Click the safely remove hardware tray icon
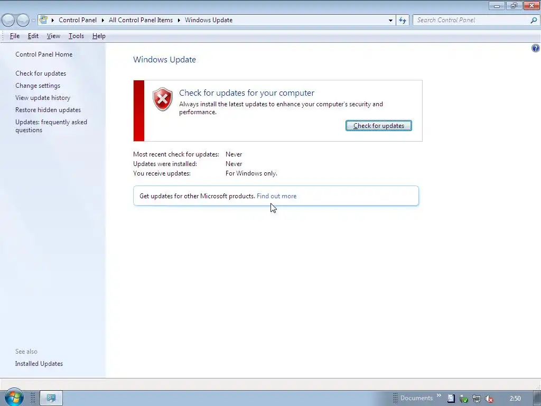The height and width of the screenshot is (406, 541). point(463,399)
